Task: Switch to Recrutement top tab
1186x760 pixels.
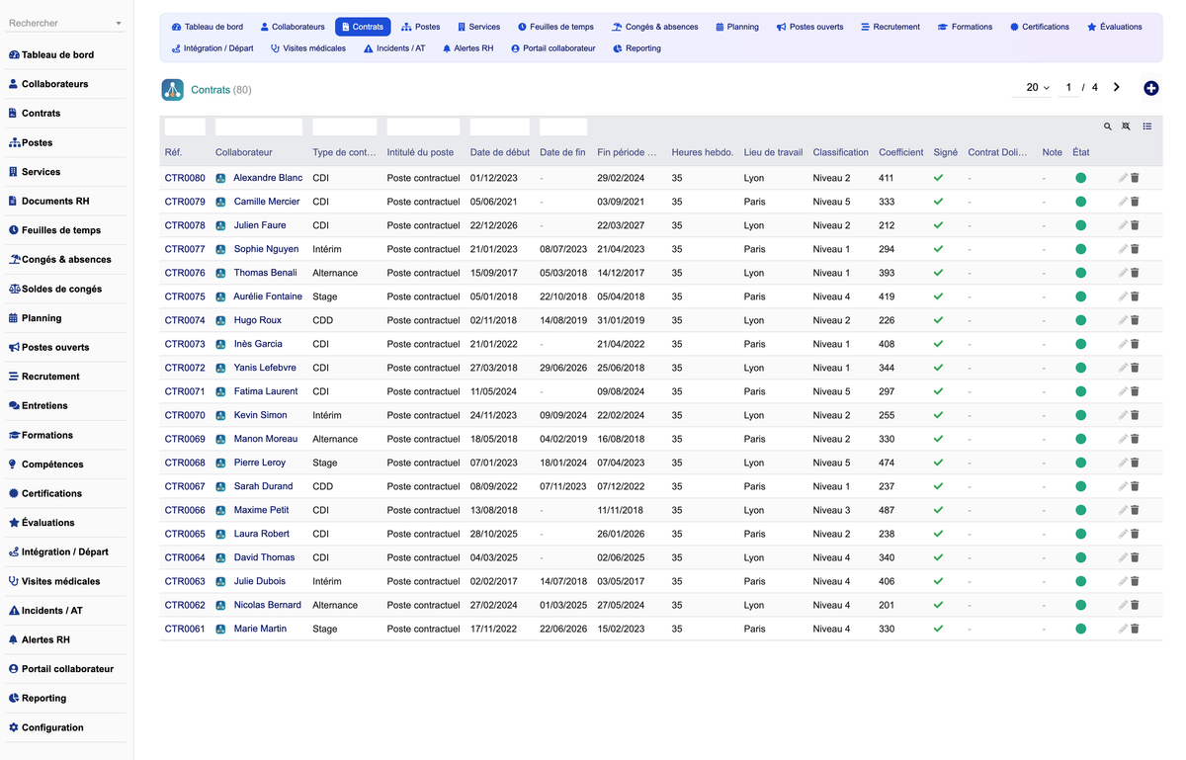Action: [x=890, y=27]
